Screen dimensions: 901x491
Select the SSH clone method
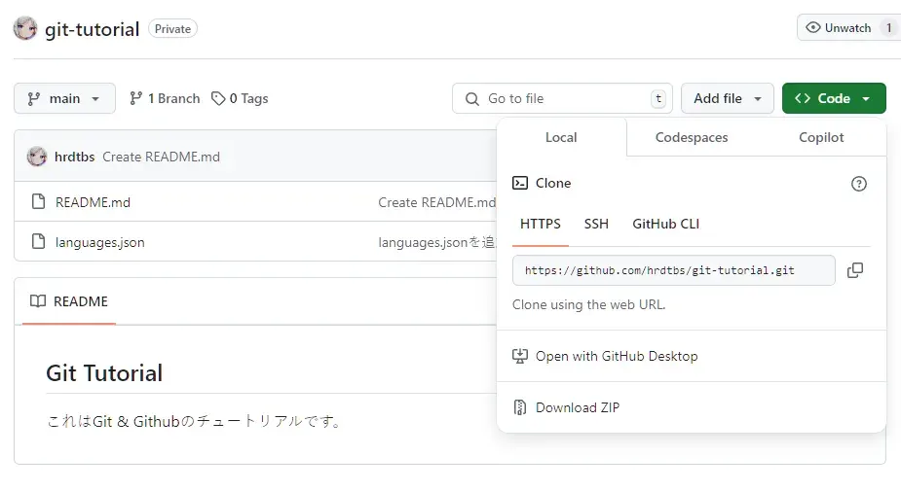click(596, 225)
